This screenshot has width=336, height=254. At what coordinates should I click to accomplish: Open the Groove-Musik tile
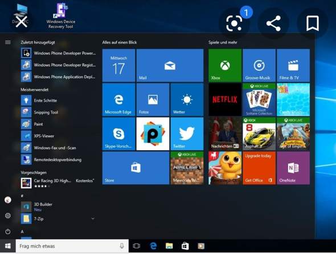259,65
